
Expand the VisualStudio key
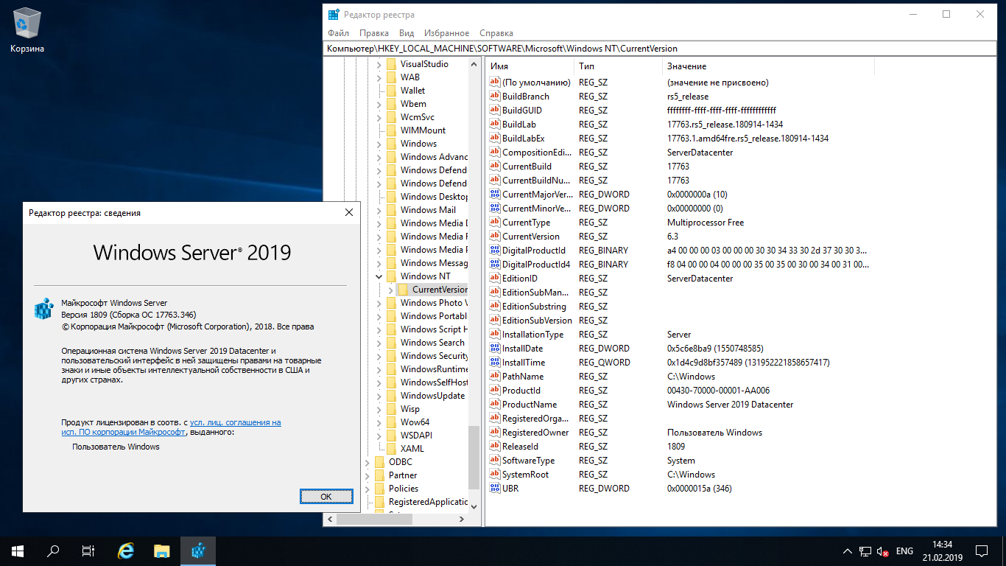click(379, 64)
